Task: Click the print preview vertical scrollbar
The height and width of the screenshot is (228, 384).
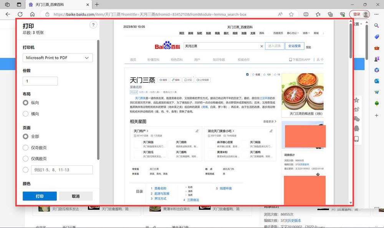Action: point(351,41)
